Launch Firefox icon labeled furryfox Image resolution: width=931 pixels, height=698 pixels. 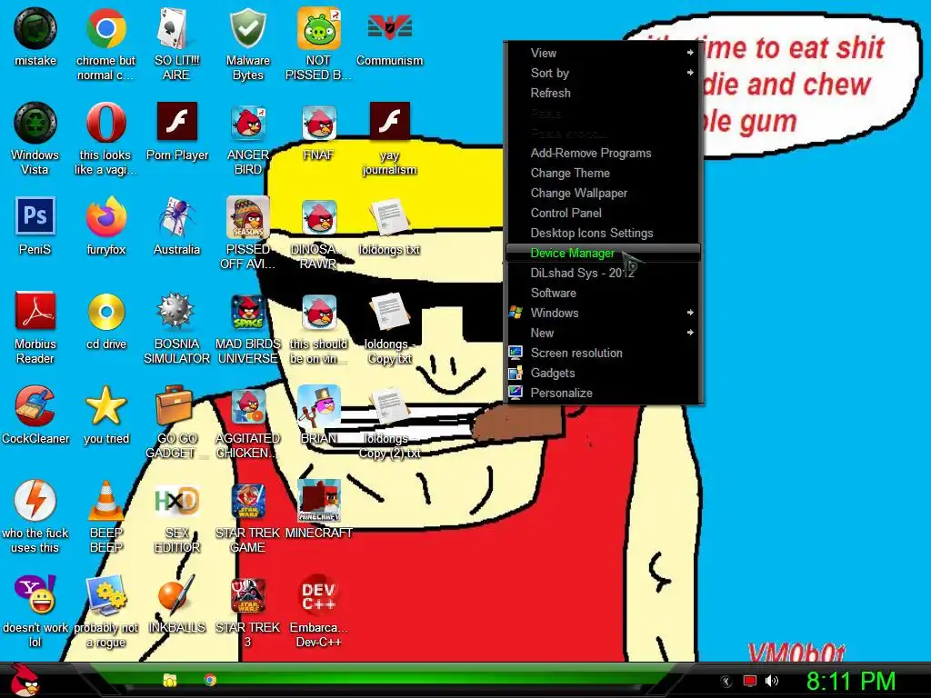click(x=105, y=217)
